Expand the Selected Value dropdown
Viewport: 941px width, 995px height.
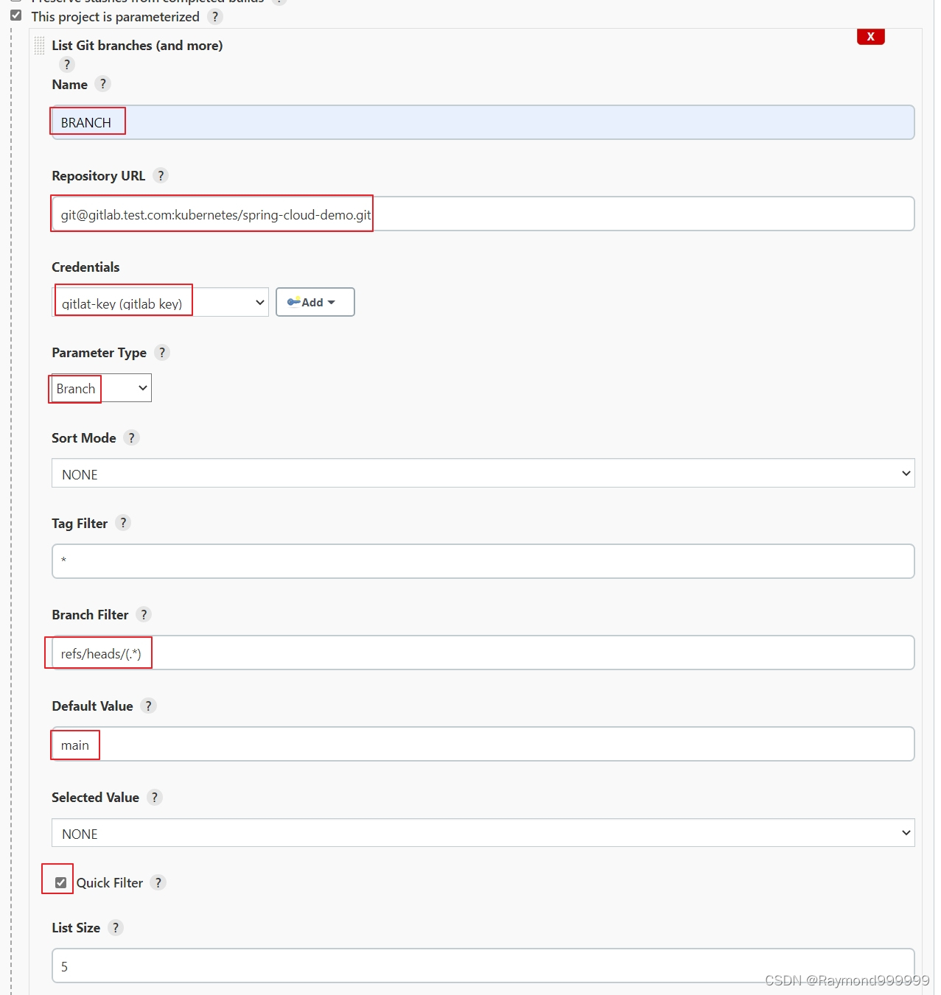(x=483, y=832)
